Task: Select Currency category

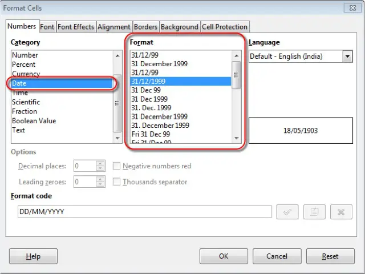Action: click(x=62, y=74)
